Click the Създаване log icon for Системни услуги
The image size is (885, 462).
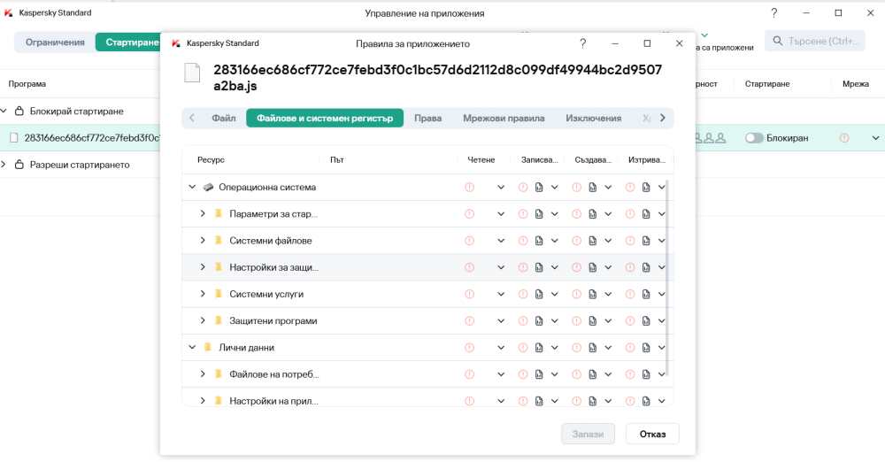click(x=593, y=294)
